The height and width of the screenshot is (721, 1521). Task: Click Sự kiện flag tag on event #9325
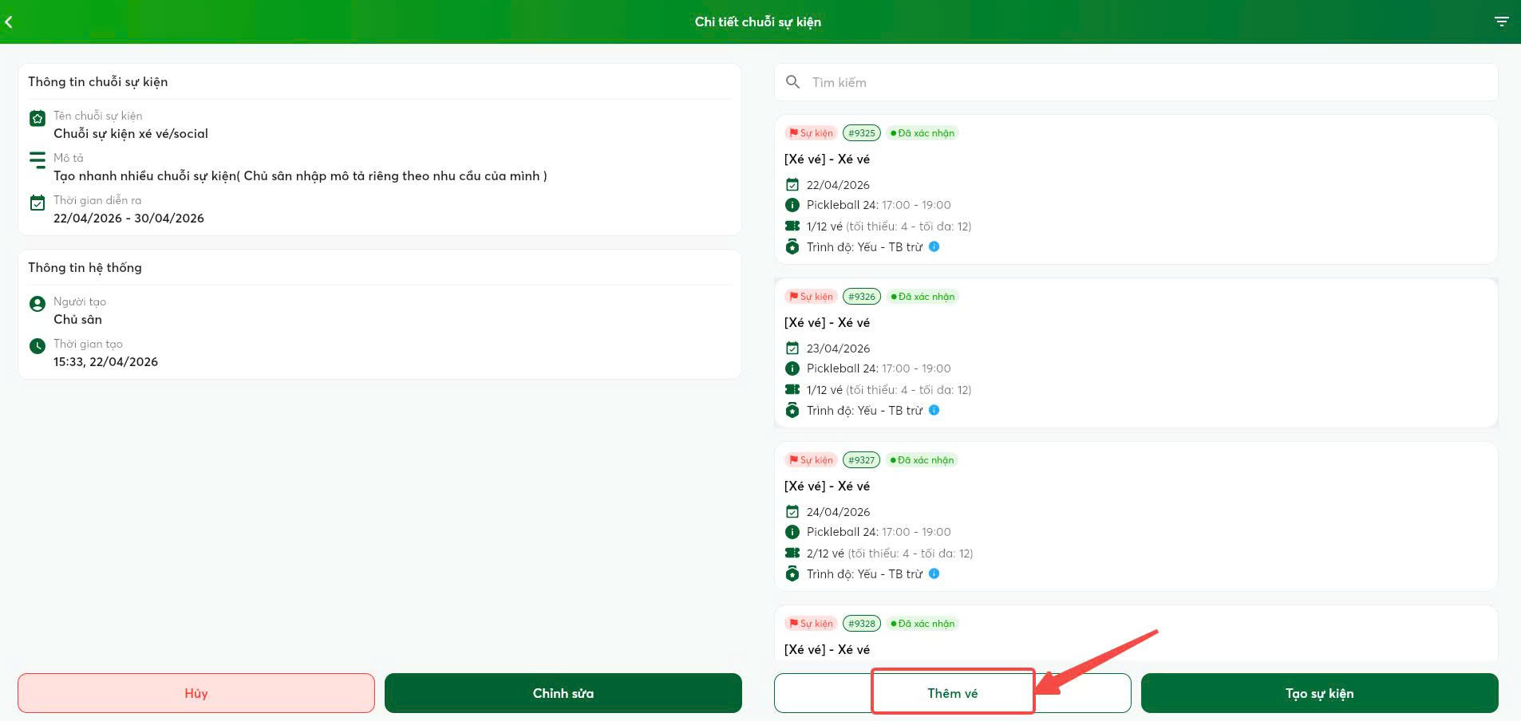810,133
